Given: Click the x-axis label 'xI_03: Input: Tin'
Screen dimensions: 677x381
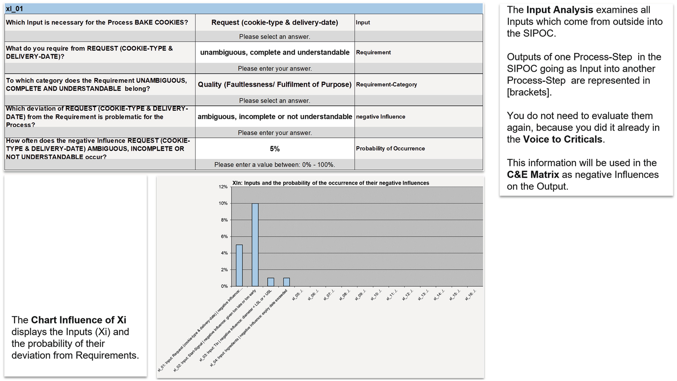Looking at the screenshot, I should click(x=236, y=325).
